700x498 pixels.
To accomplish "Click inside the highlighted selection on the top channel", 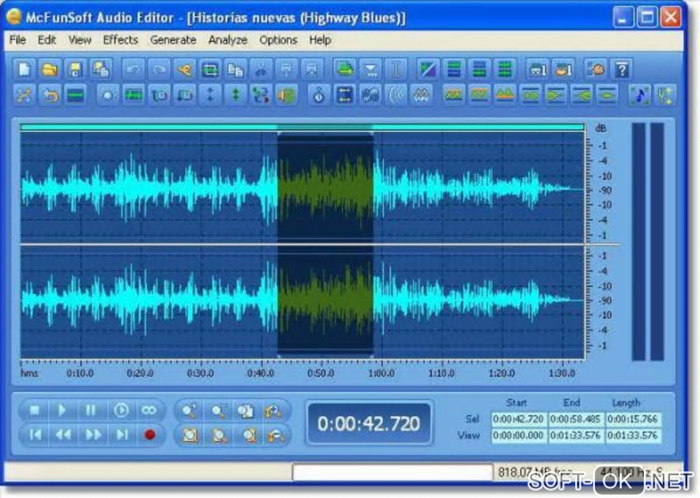I will [325, 189].
